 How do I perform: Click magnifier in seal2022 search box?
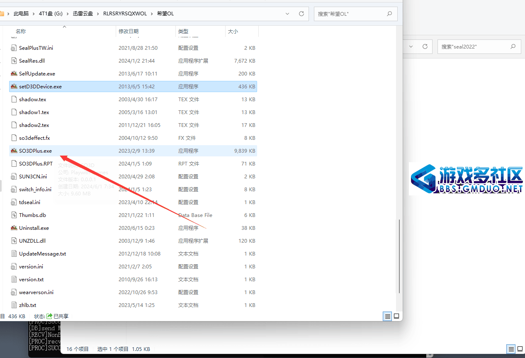(513, 46)
